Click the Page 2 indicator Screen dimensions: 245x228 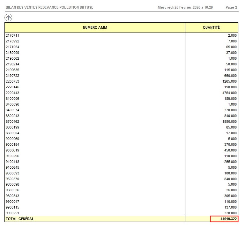point(231,7)
